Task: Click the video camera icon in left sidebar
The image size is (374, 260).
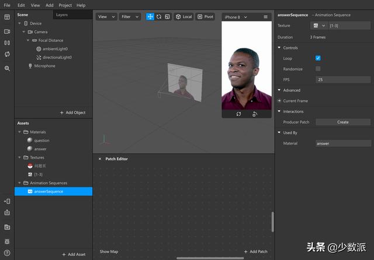Action: 7,31
